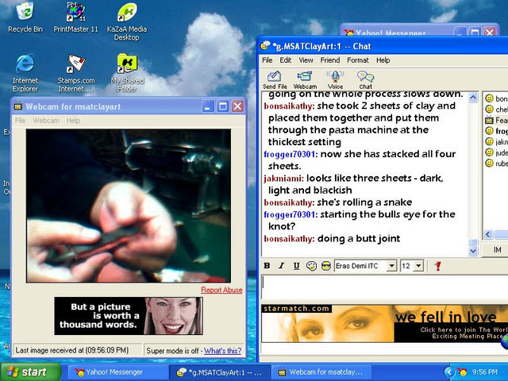Click the Start button
Image resolution: width=508 pixels, height=381 pixels.
click(x=31, y=372)
